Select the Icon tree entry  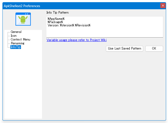coord(14,36)
